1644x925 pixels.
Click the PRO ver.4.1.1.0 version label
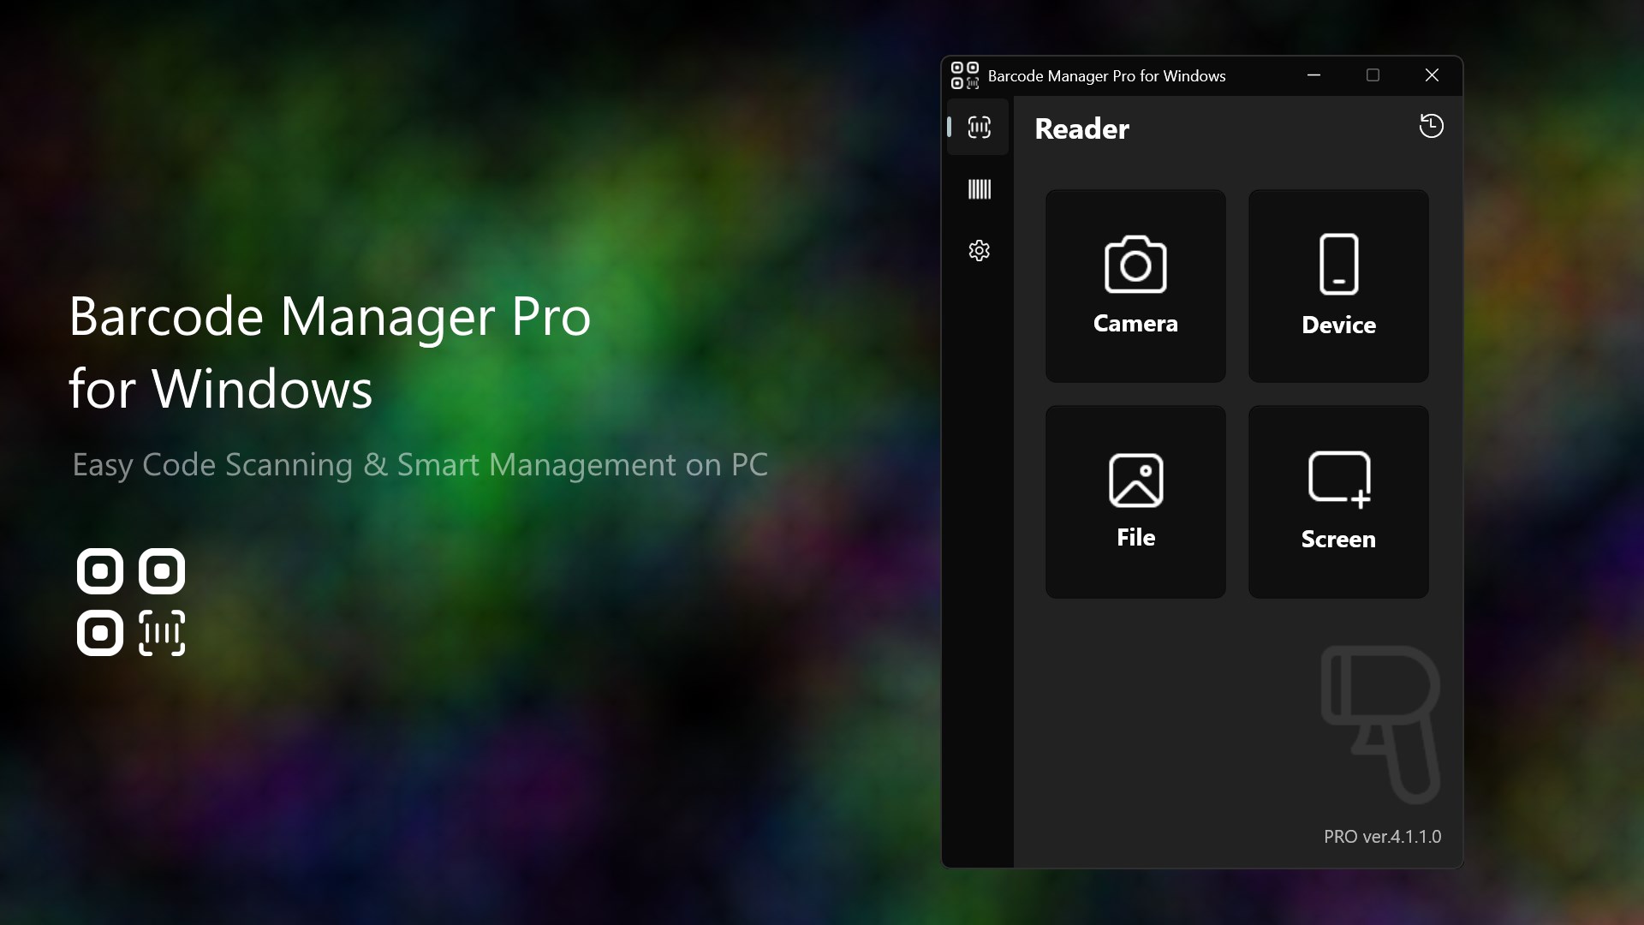(1382, 837)
